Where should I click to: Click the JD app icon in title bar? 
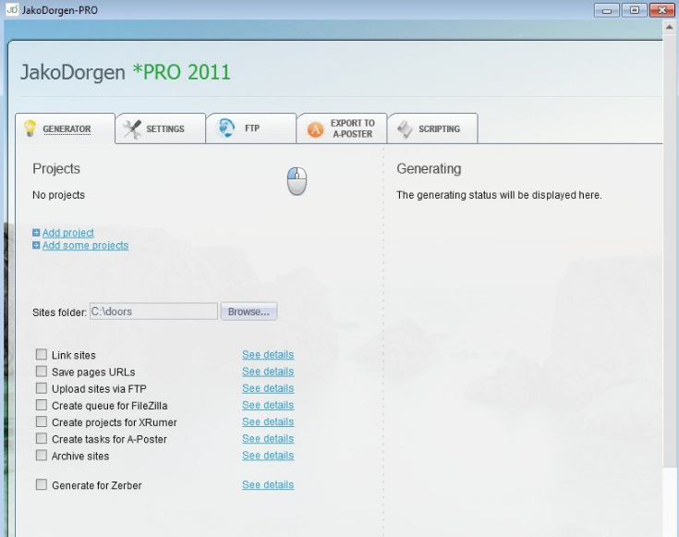click(x=12, y=9)
